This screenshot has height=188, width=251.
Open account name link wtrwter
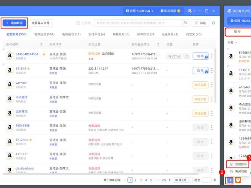coord(21,83)
